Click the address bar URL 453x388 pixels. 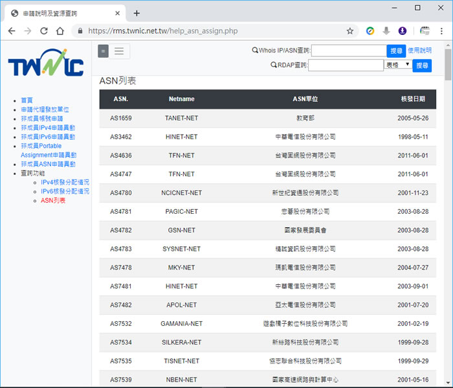163,31
